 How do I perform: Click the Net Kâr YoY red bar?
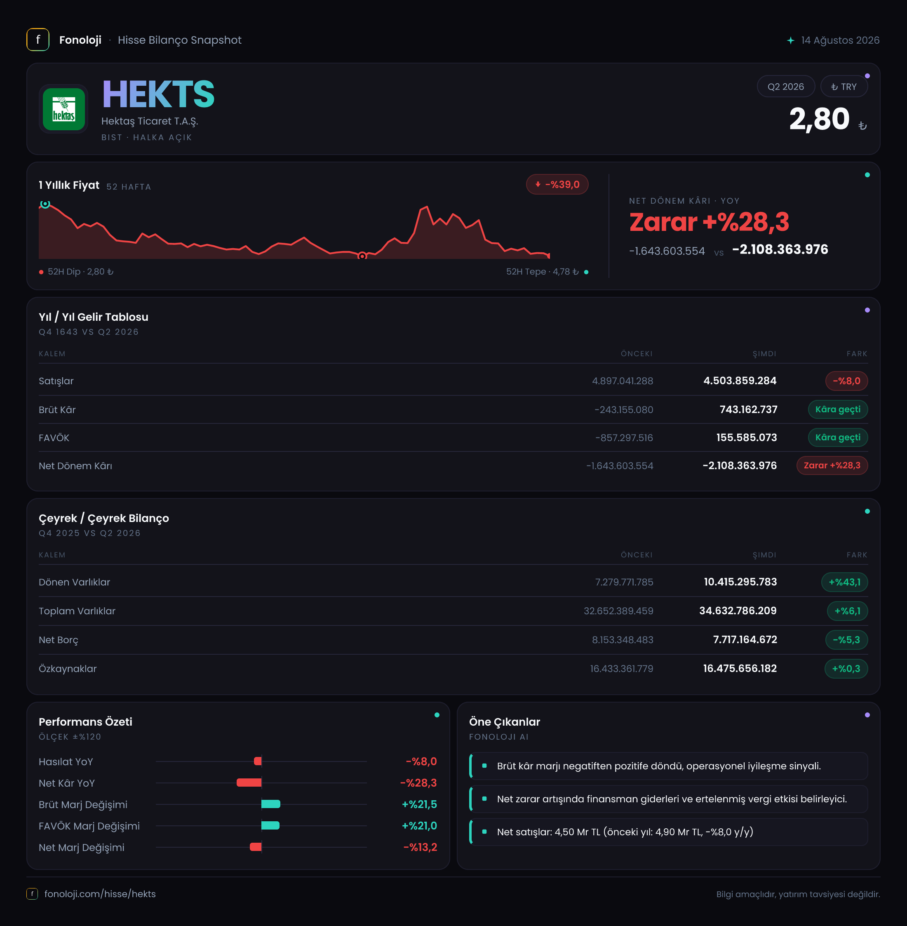[x=249, y=783]
